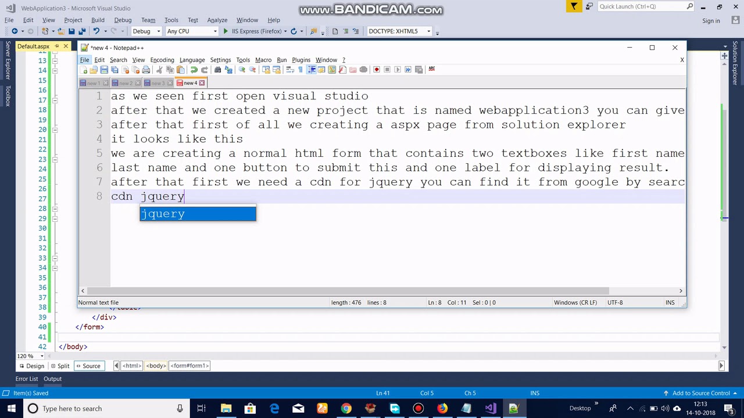Click the UTF-8 encoding status field

615,302
